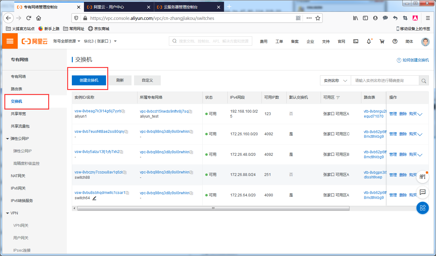The width and height of the screenshot is (436, 256).
Task: Open the instance name search type dropdown
Action: [335, 81]
